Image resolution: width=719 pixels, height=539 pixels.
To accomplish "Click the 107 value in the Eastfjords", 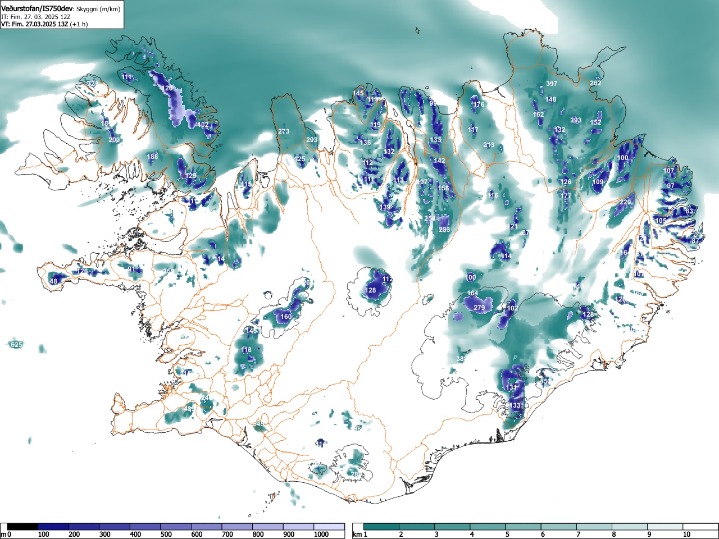I will 668,171.
